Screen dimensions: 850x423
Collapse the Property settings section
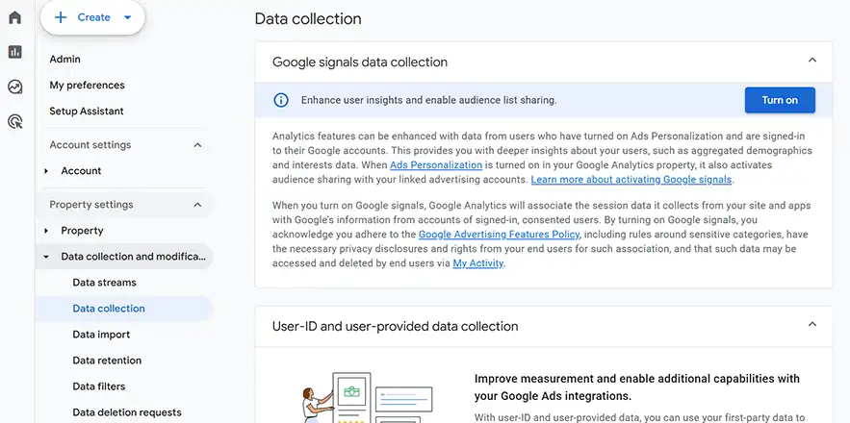coord(198,205)
